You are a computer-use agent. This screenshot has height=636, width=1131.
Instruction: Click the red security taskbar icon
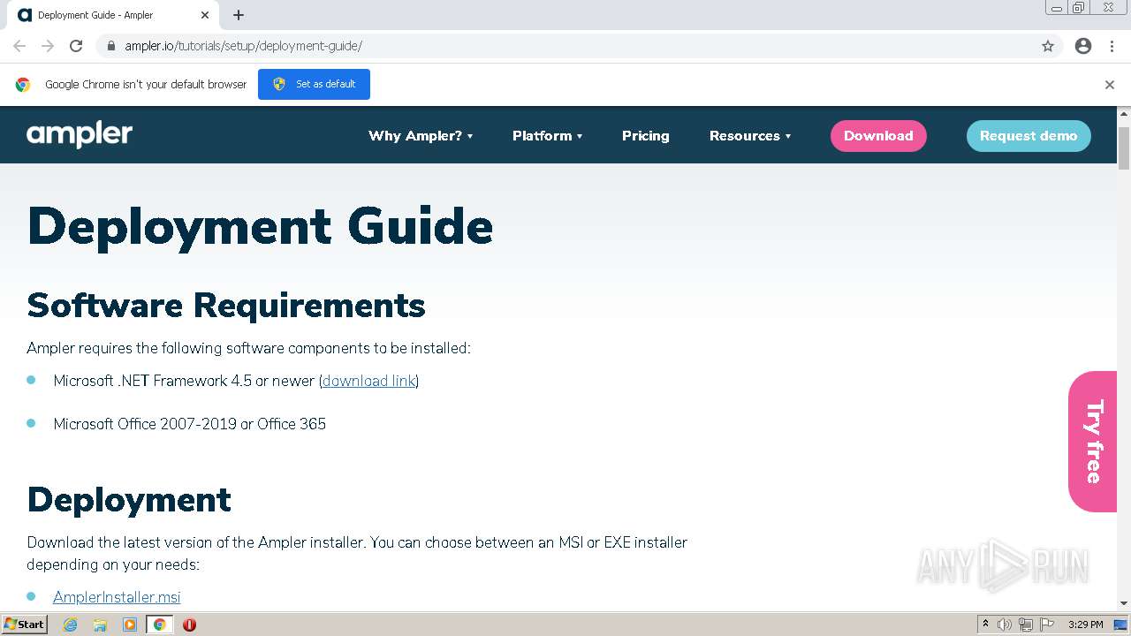pyautogui.click(x=189, y=625)
